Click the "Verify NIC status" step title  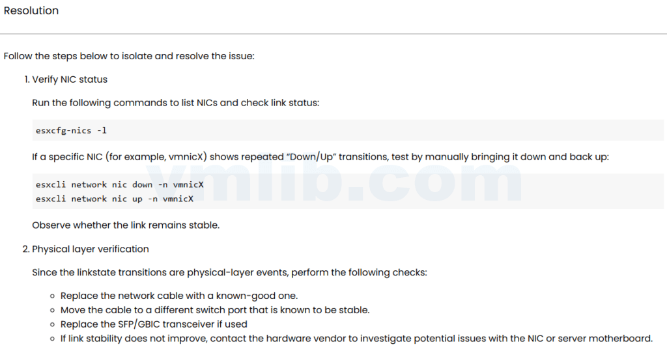pos(70,79)
